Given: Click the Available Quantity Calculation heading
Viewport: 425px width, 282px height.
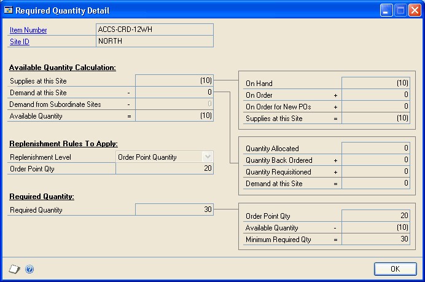Looking at the screenshot, I should pyautogui.click(x=63, y=67).
